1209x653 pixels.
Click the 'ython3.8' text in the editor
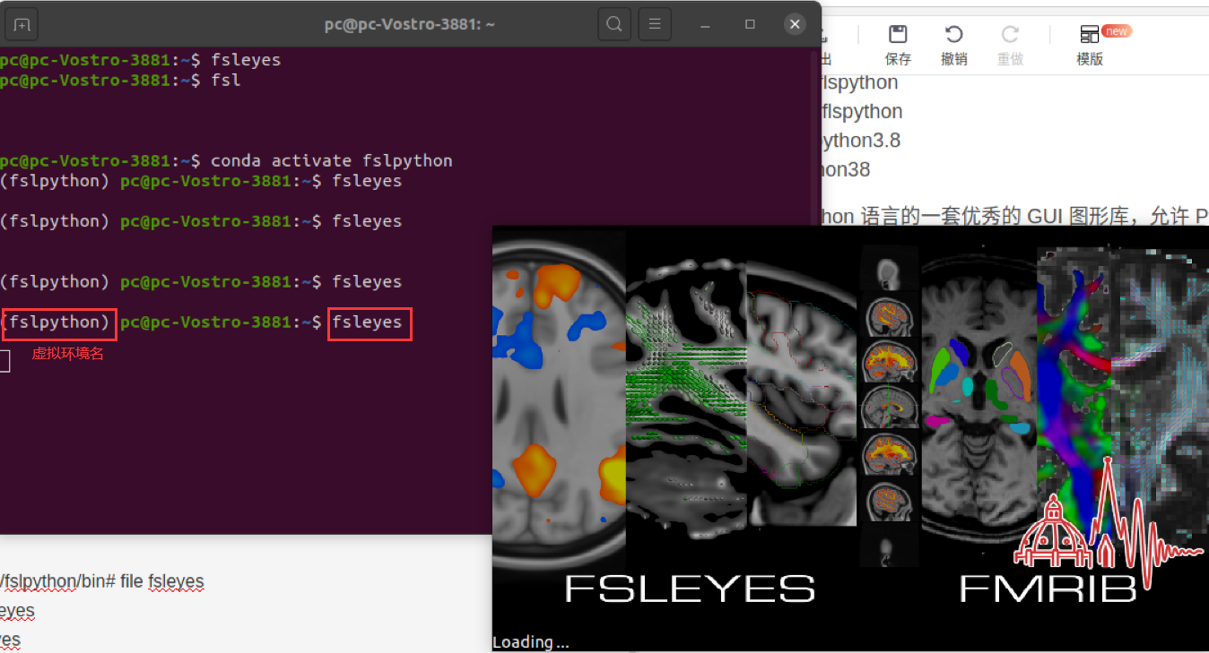pos(860,141)
